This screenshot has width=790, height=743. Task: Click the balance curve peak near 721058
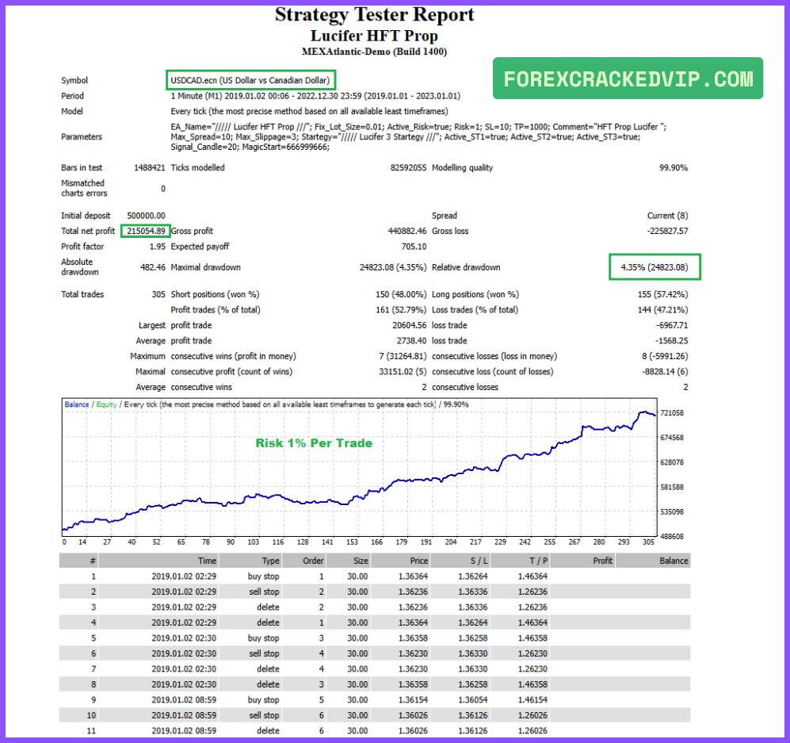pos(644,412)
